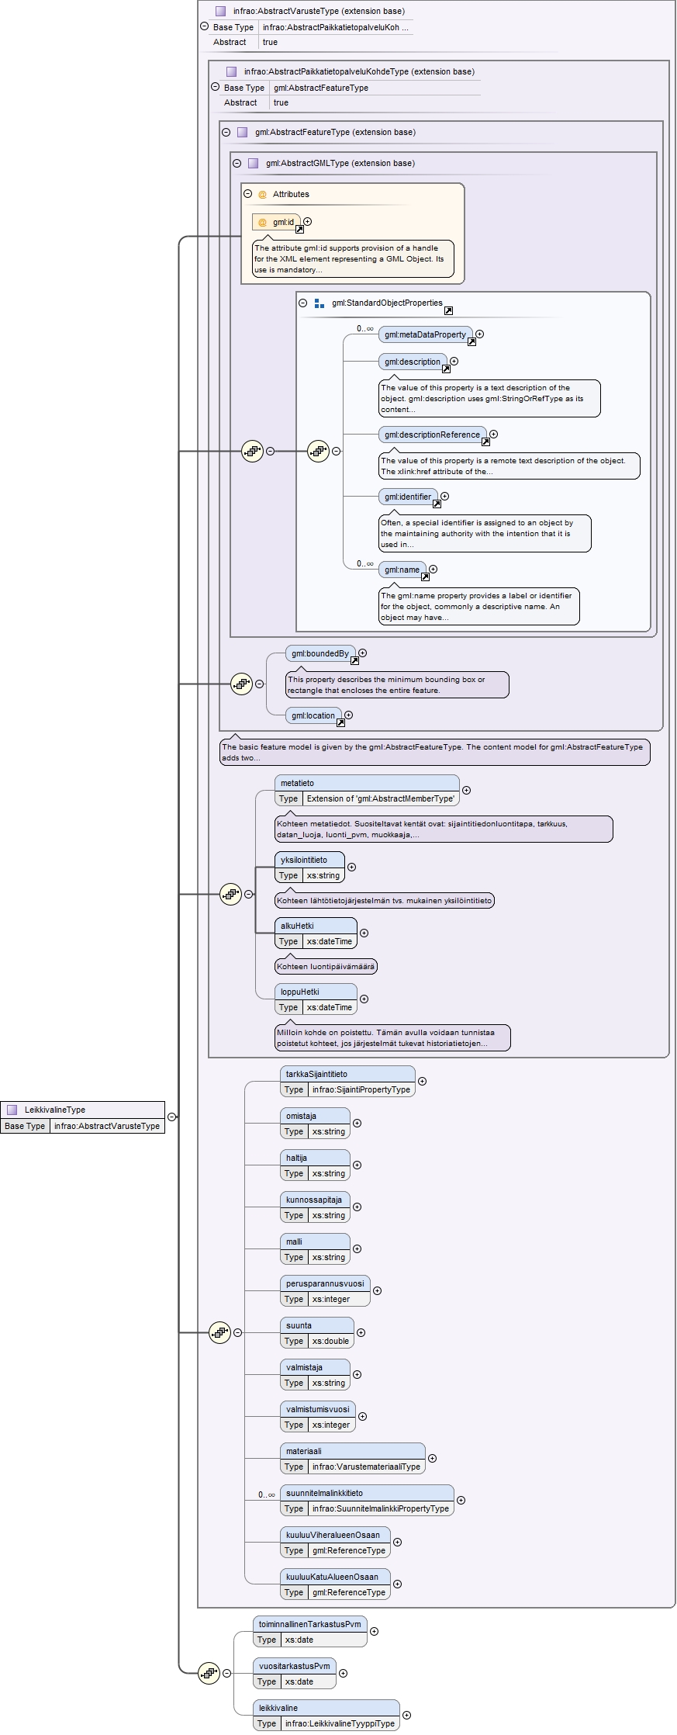
Task: Click arrow link icon on gml:StandardObjectProperties
Action: tap(448, 311)
